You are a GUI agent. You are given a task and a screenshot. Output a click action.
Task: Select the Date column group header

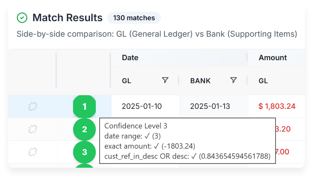point(130,58)
